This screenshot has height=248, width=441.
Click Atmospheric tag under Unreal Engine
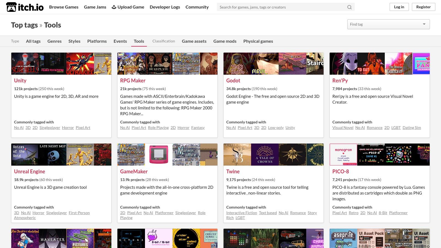coord(25,218)
